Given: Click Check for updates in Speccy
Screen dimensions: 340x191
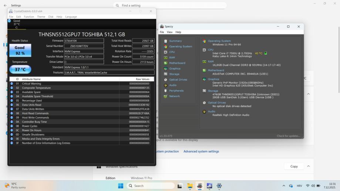Looking at the screenshot, I should click(289, 136).
